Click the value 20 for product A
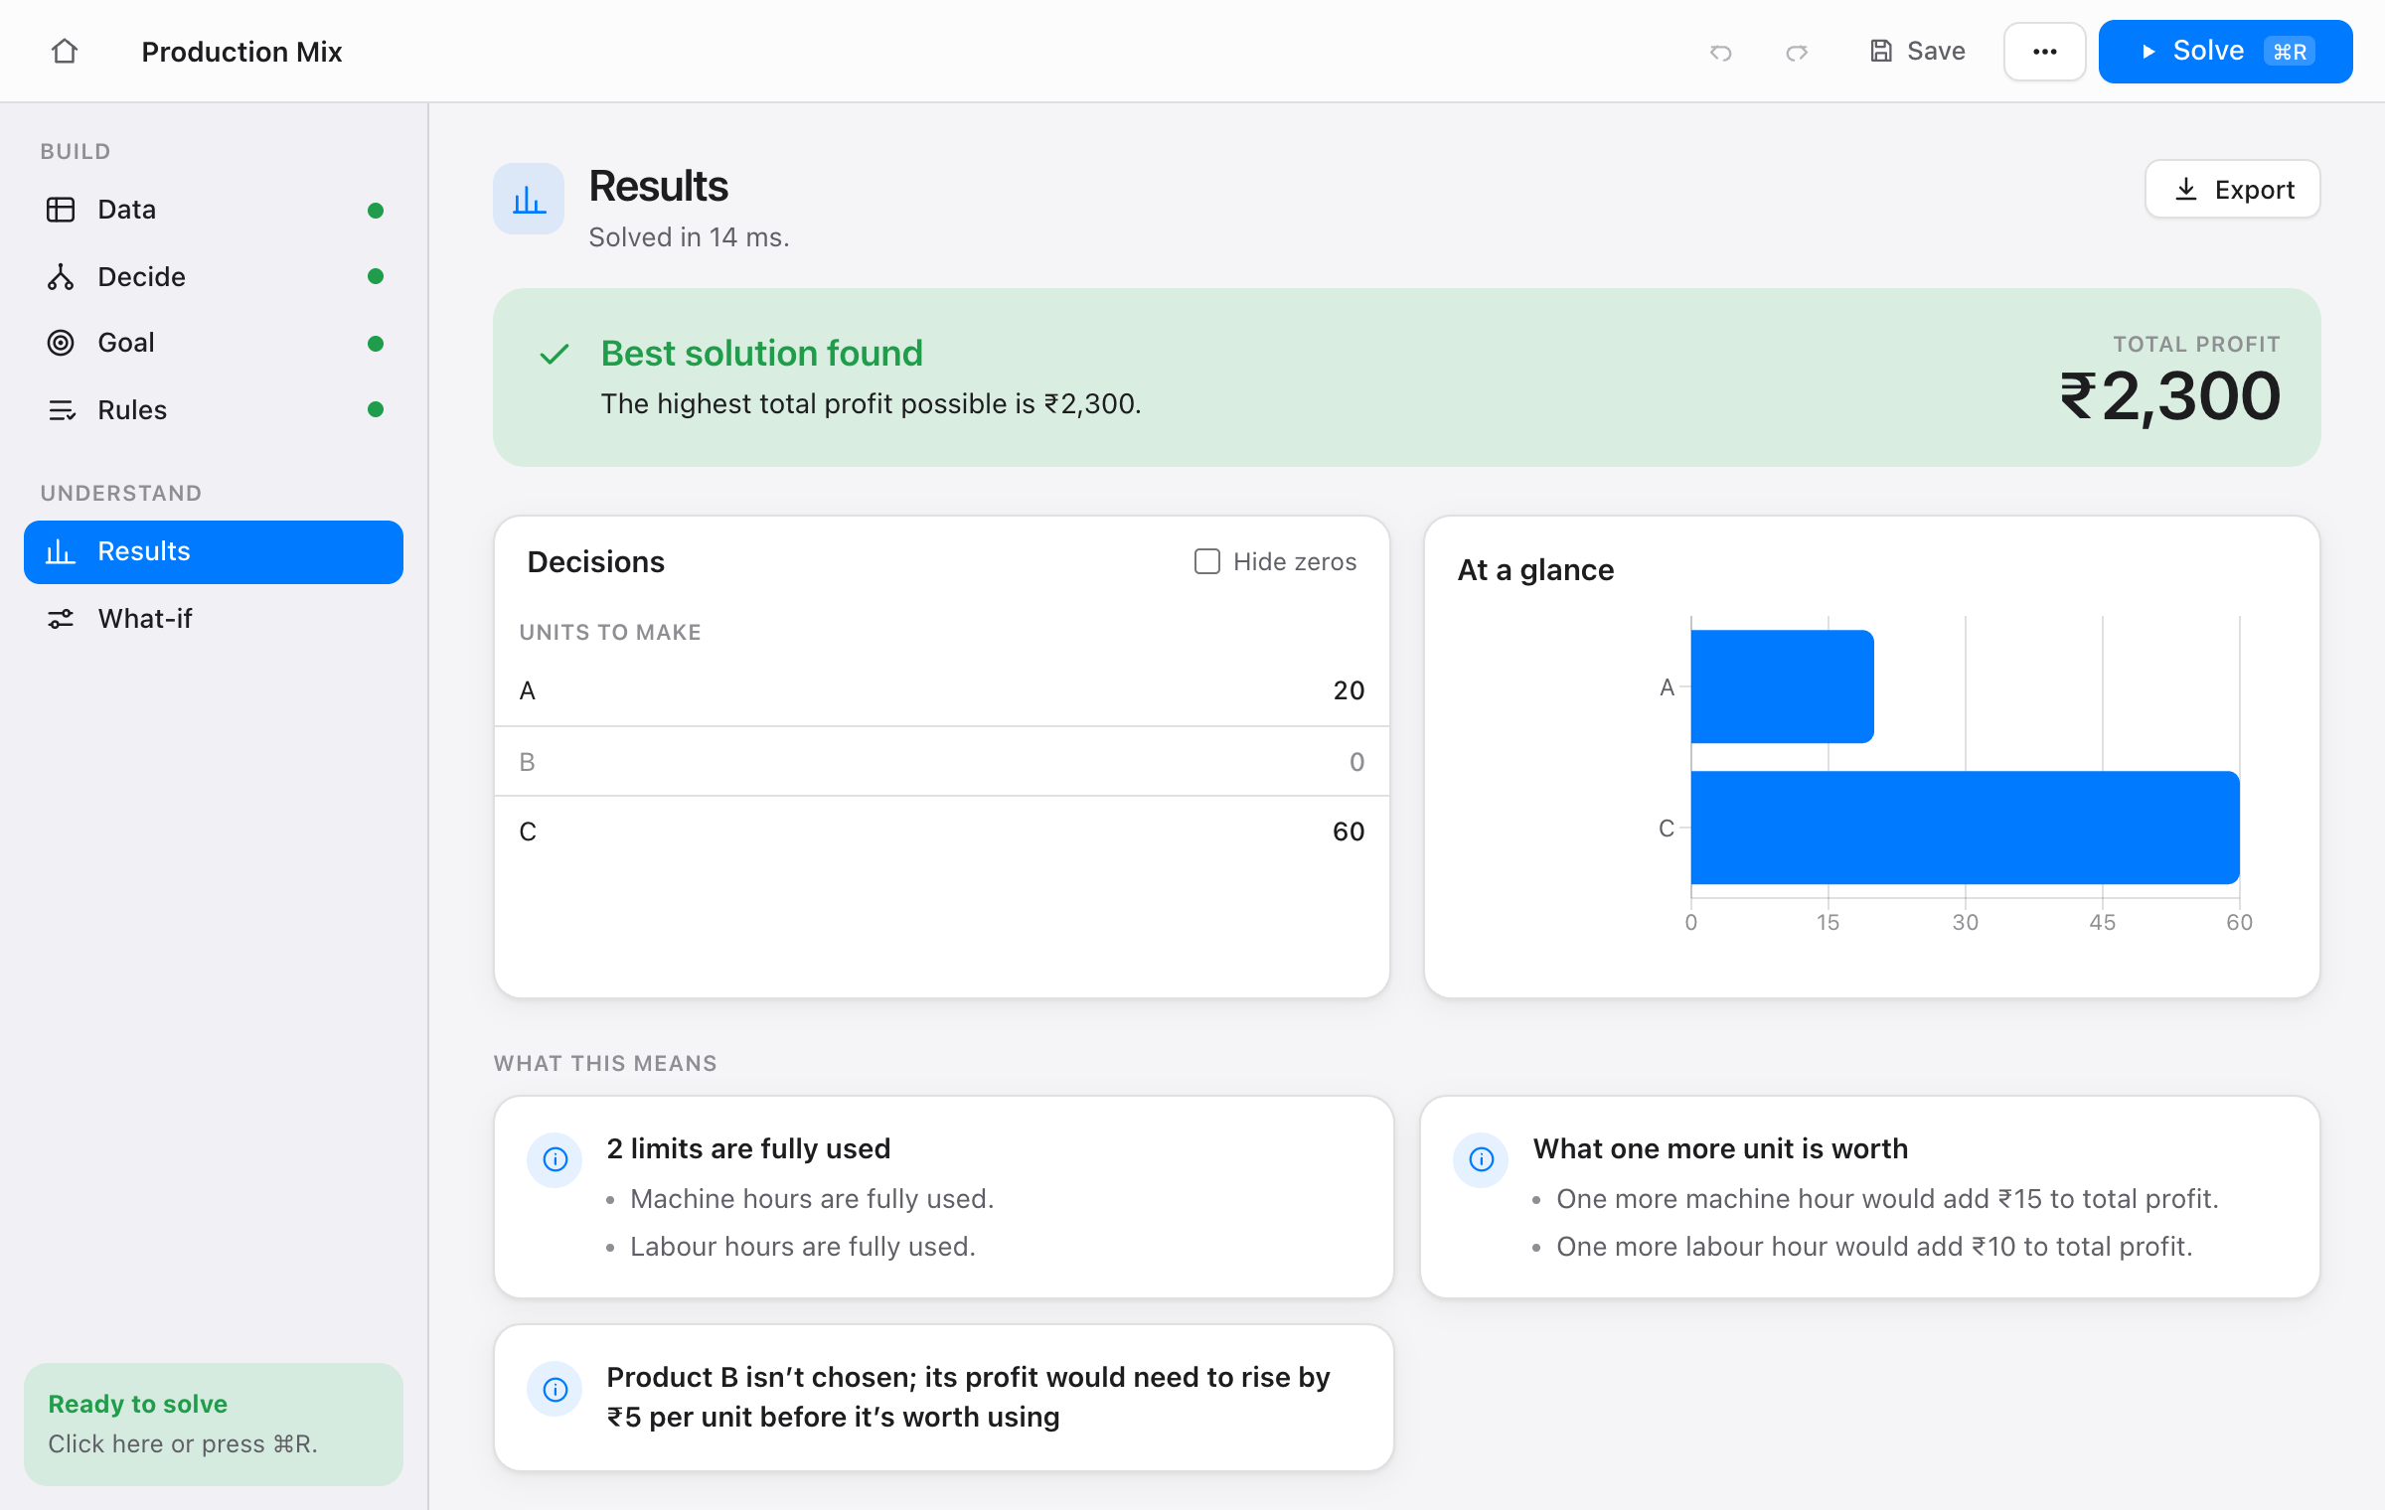This screenshot has height=1510, width=2385. tap(1349, 690)
